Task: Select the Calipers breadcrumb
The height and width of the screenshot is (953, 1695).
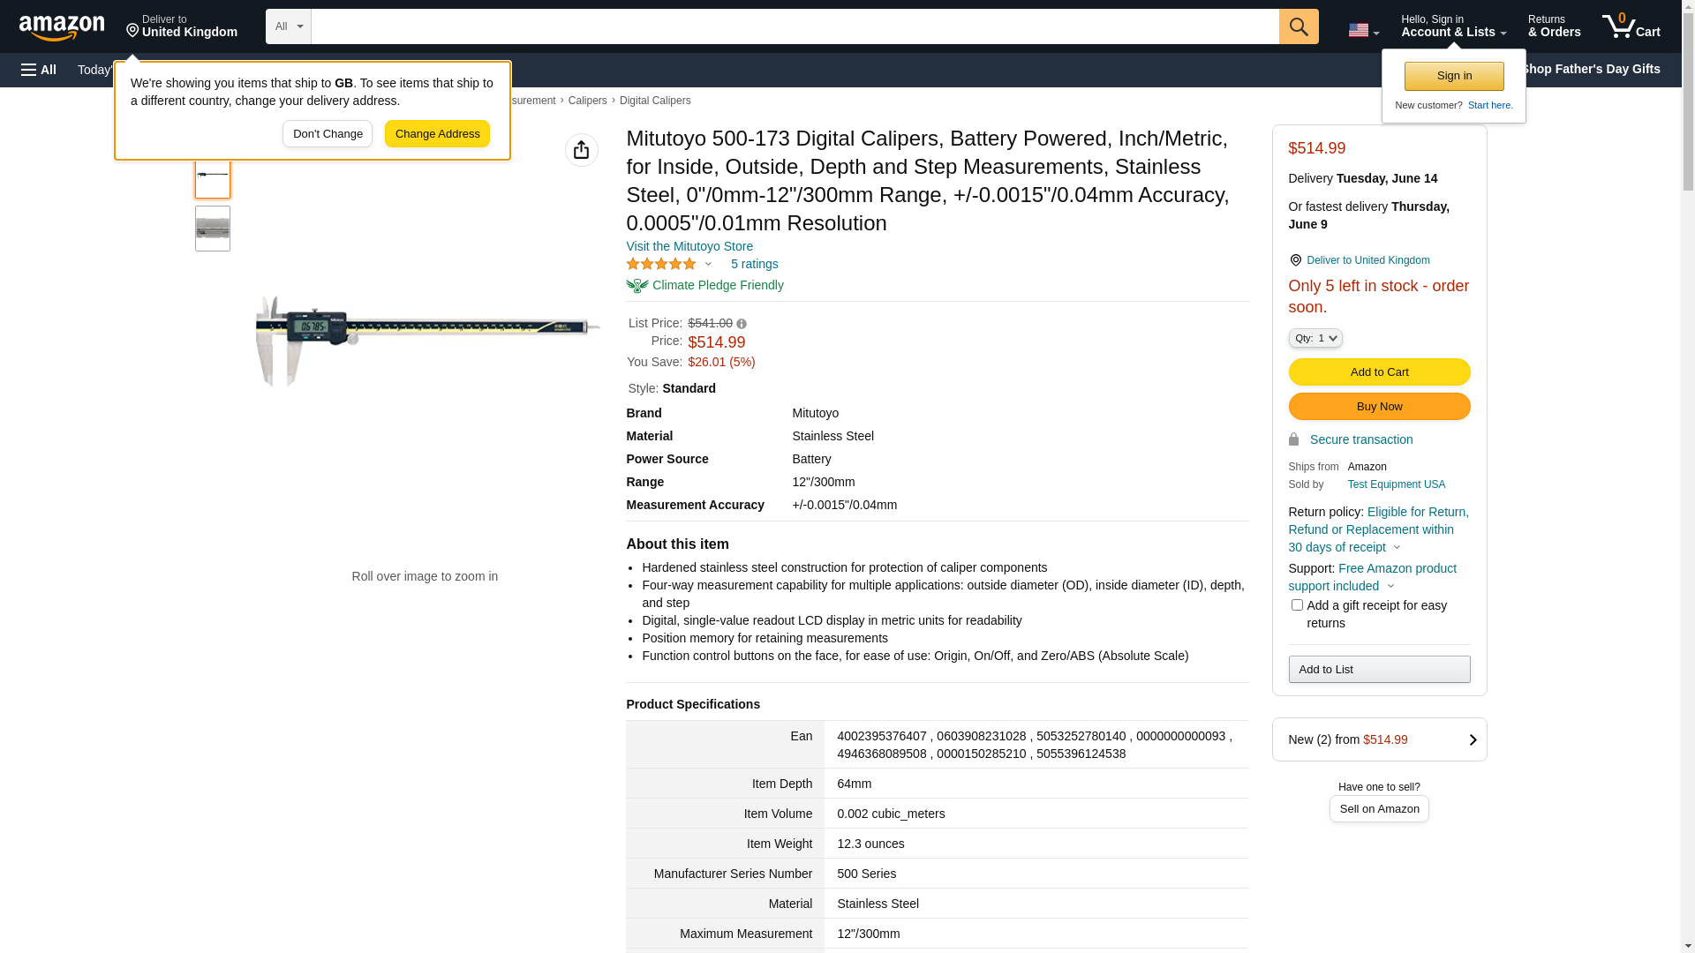Action: pyautogui.click(x=587, y=101)
